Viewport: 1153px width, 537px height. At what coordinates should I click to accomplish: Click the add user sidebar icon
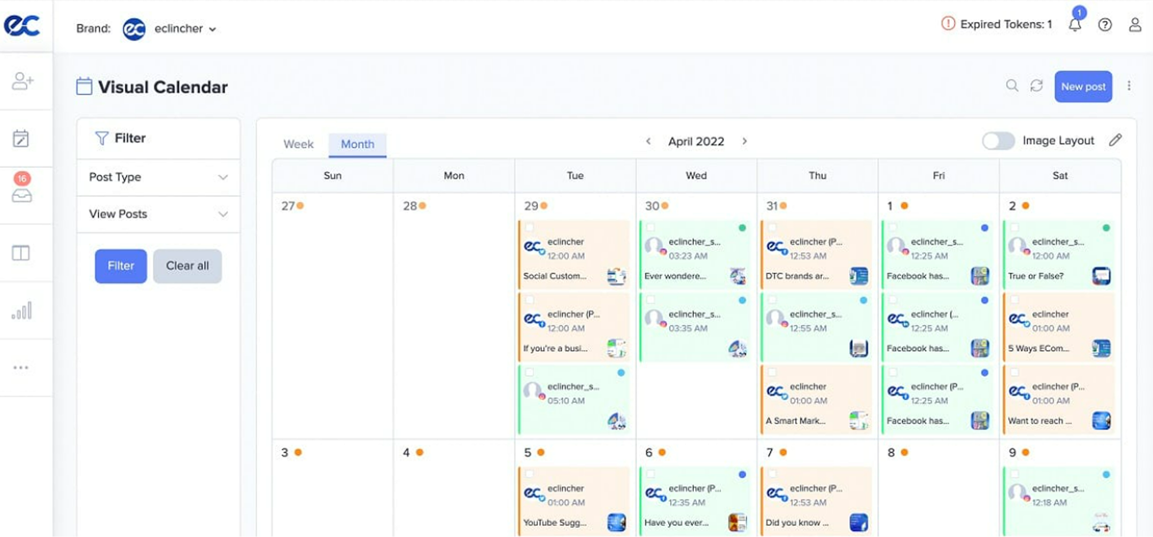pos(22,81)
